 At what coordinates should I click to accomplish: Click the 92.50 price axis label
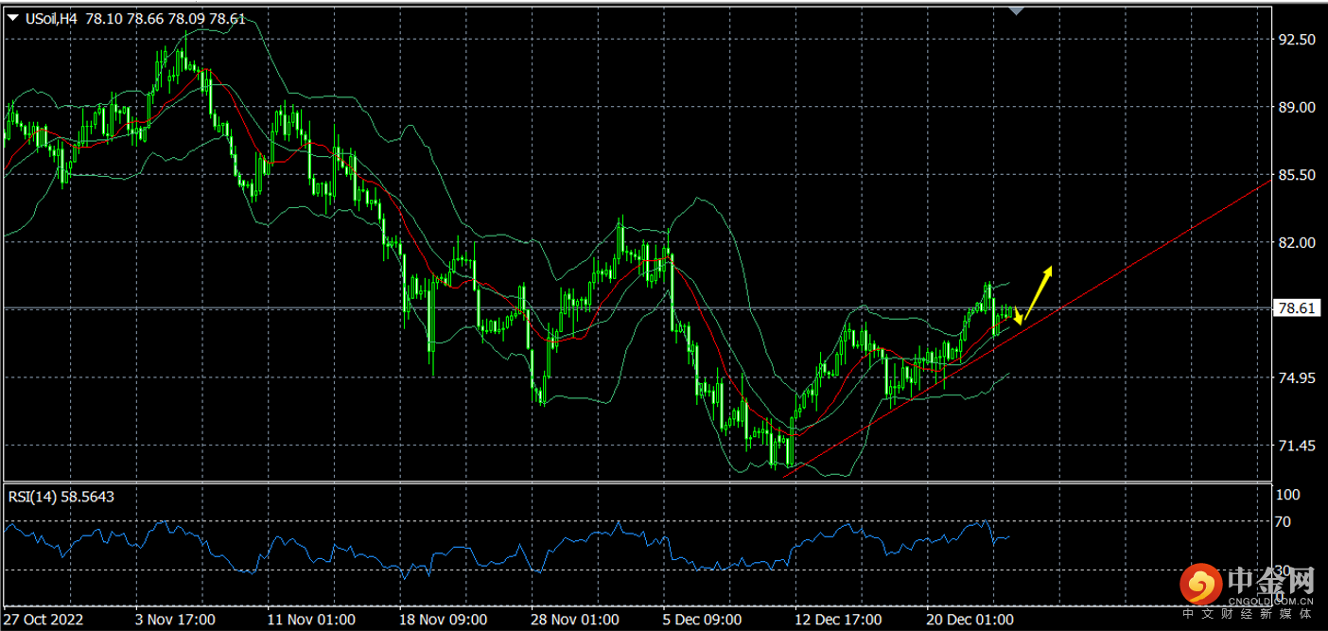pos(1296,40)
